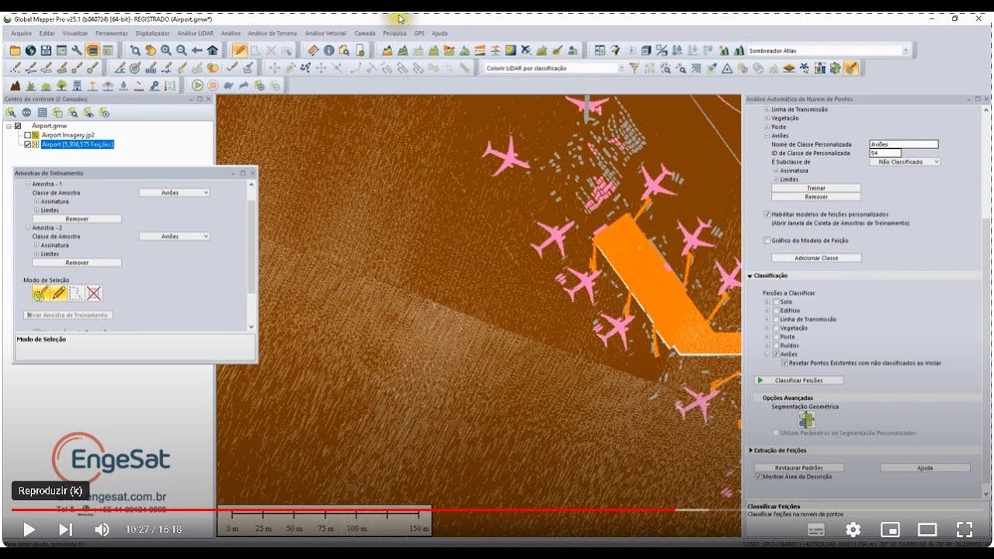Click the highlighted auto-classification toolbar icon
994x559 pixels.
point(851,68)
